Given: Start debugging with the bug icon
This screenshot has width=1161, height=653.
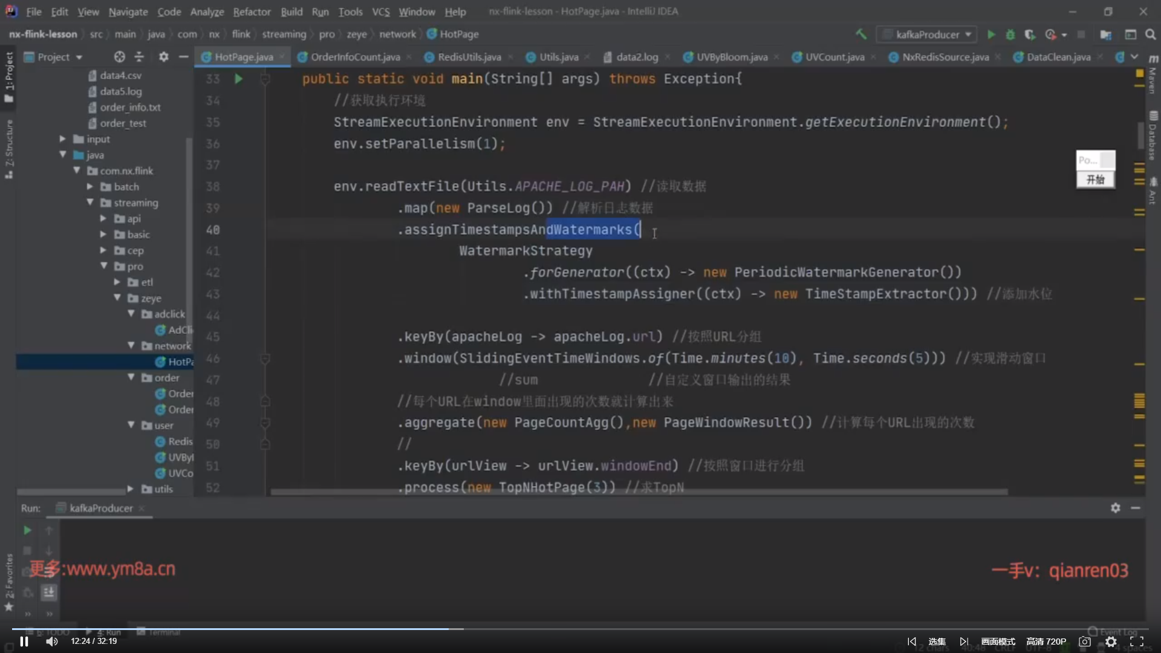Looking at the screenshot, I should [x=1010, y=34].
